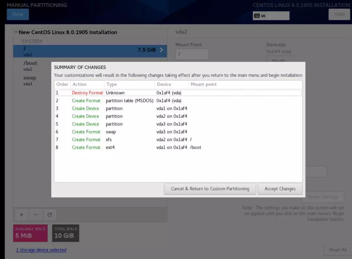This screenshot has height=259, width=352.
Task: Select row 3 Create Device vda1
Action: click(178, 108)
